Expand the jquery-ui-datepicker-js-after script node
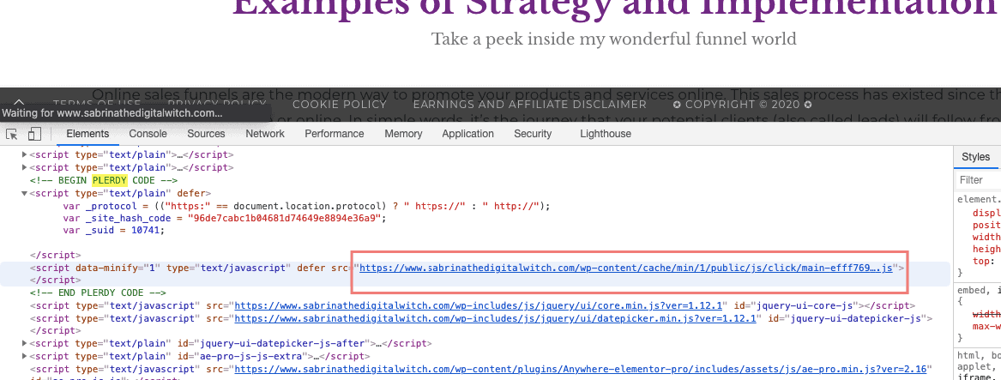 (24, 343)
